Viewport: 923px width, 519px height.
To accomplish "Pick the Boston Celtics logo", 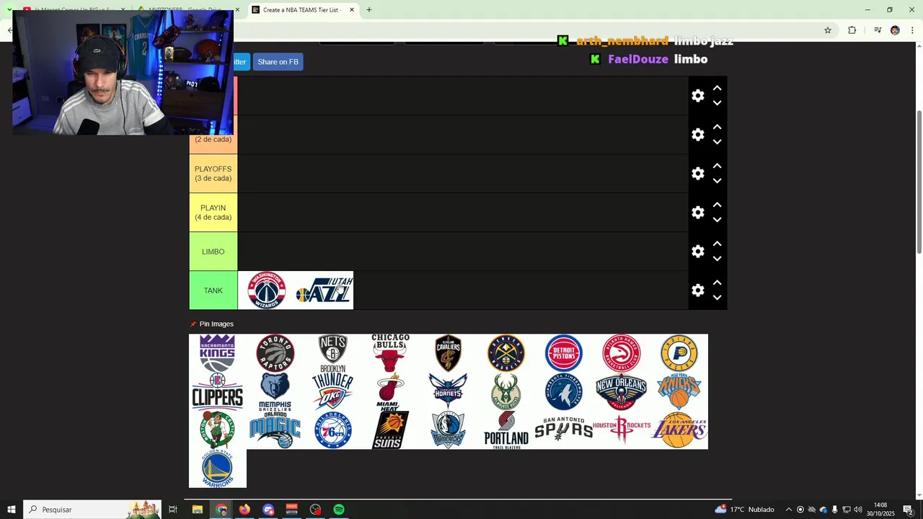I will pyautogui.click(x=218, y=430).
